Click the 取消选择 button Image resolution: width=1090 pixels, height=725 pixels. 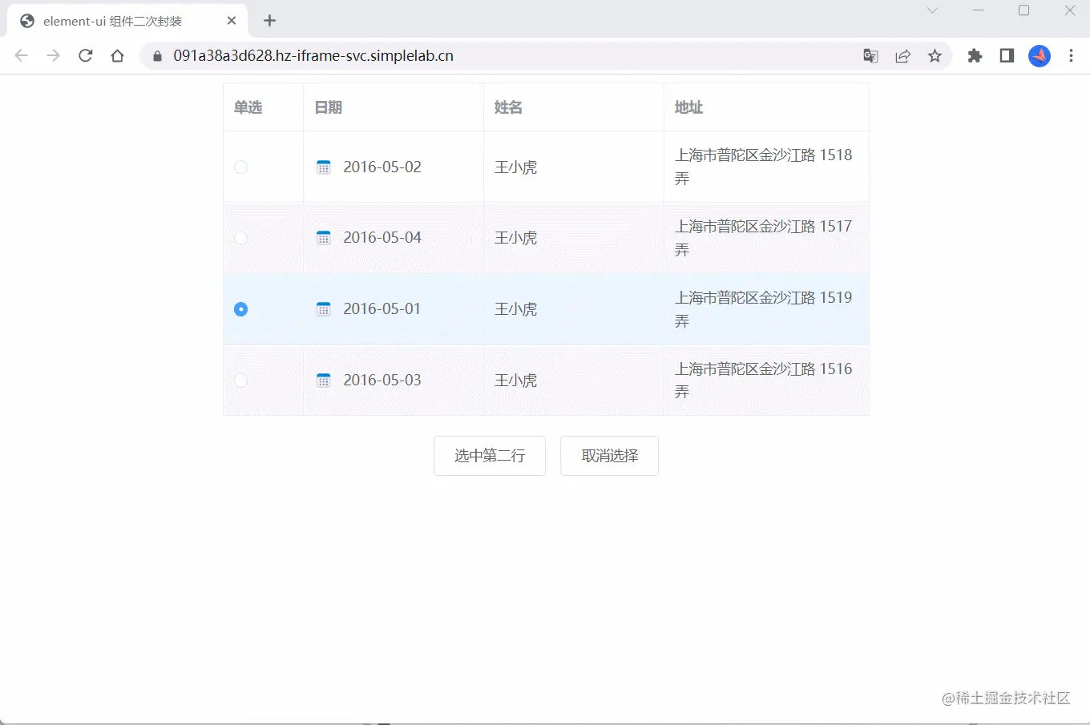coord(609,455)
